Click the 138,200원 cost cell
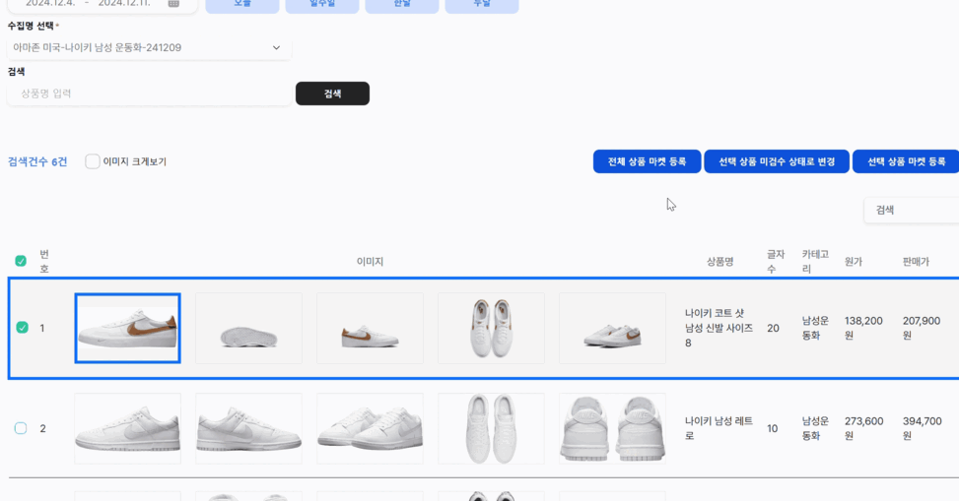The width and height of the screenshot is (959, 501). tap(863, 328)
